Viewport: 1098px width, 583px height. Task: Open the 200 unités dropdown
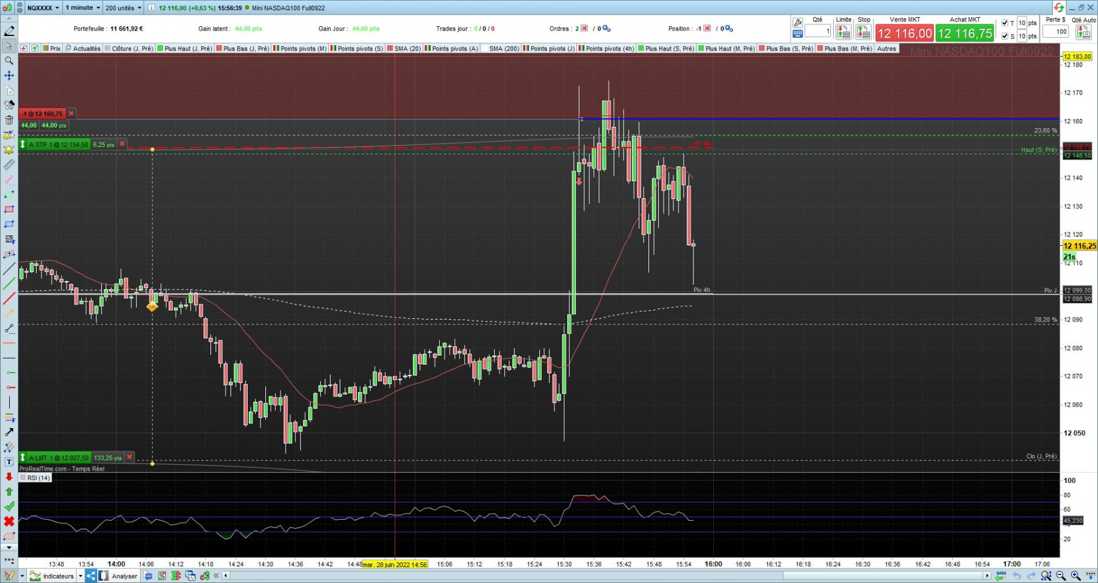pyautogui.click(x=123, y=8)
